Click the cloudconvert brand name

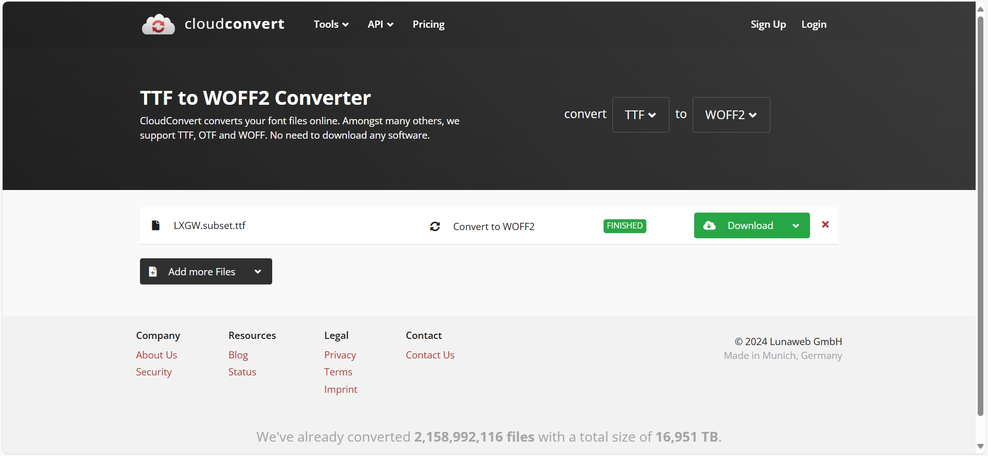point(235,24)
